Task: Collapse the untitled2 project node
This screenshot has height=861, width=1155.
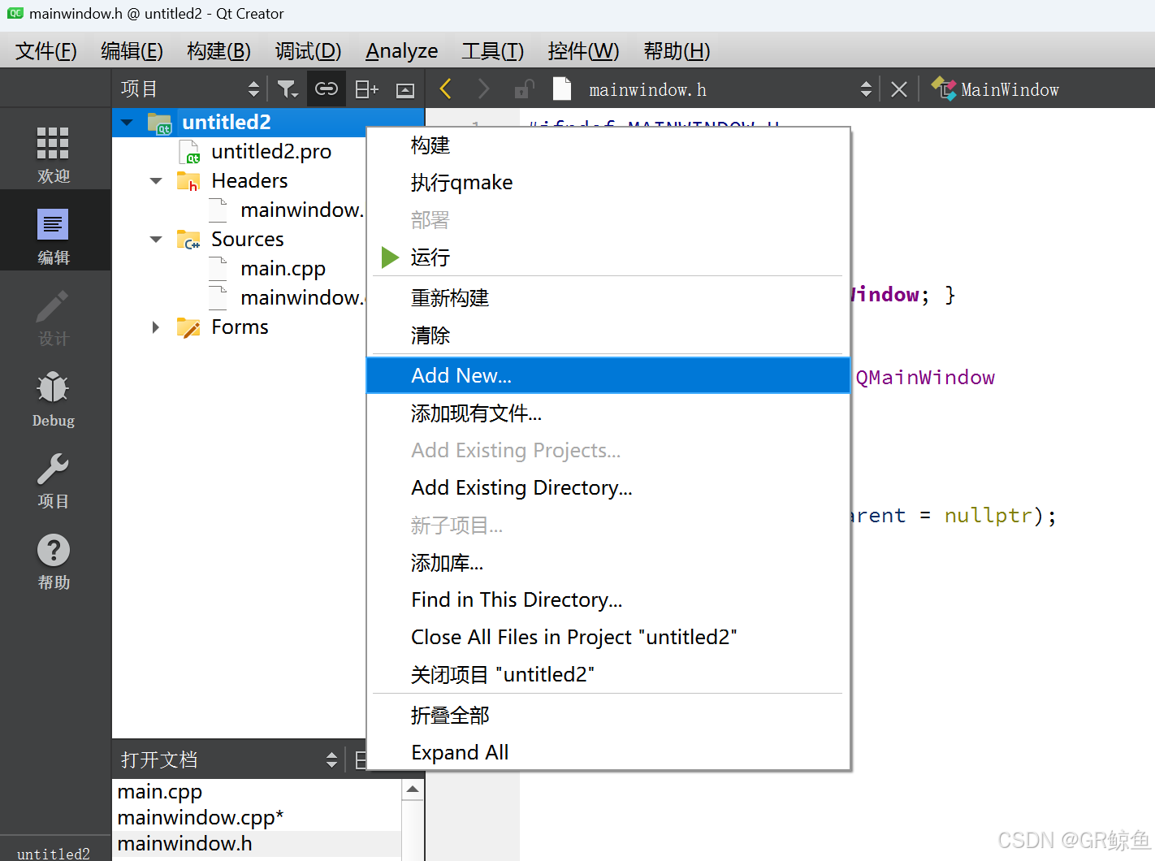Action: (127, 123)
